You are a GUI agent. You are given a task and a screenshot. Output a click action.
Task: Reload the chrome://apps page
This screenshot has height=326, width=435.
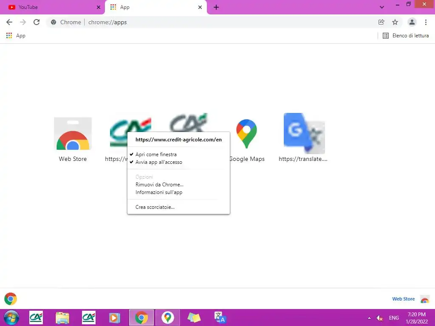pos(37,22)
